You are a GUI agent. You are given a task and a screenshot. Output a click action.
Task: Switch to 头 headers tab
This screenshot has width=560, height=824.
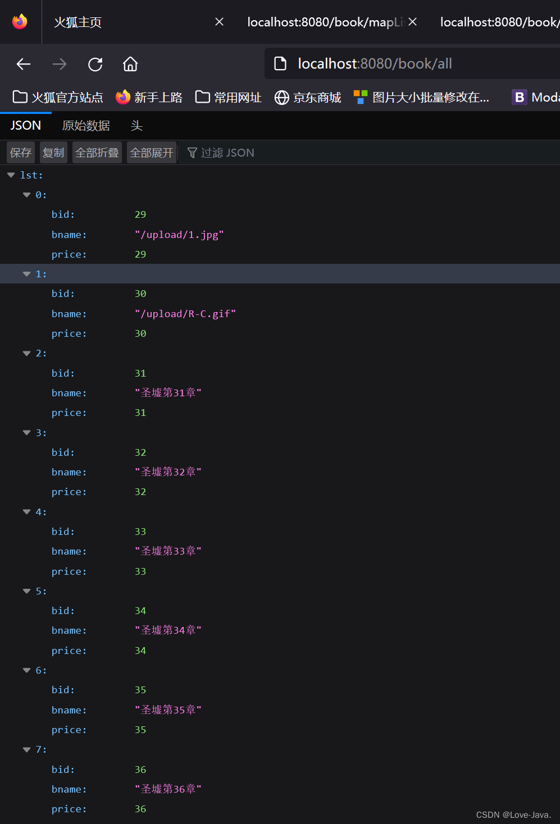point(136,126)
